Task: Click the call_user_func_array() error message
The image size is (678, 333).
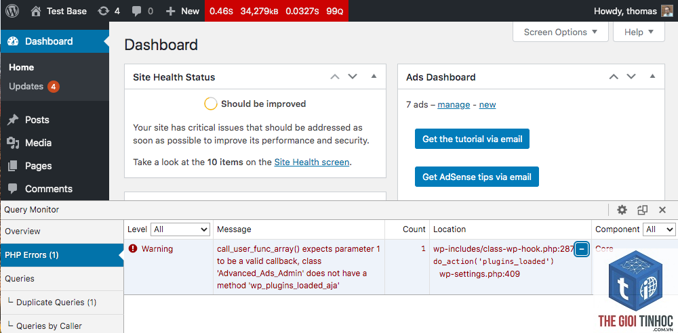Action: pyautogui.click(x=298, y=267)
